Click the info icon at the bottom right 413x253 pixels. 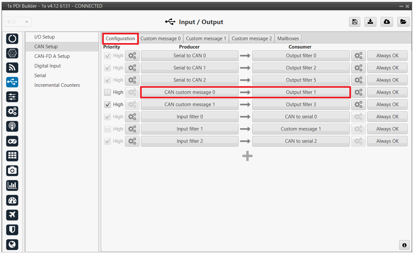(404, 245)
